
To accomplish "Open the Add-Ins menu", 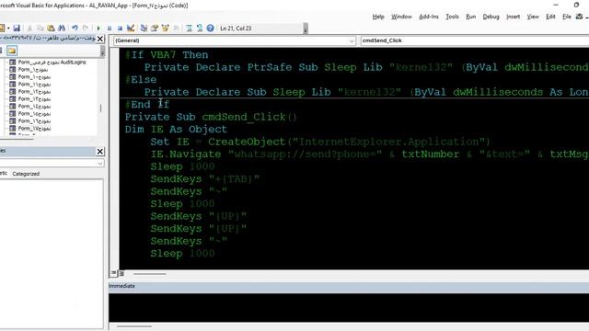I will click(x=429, y=17).
